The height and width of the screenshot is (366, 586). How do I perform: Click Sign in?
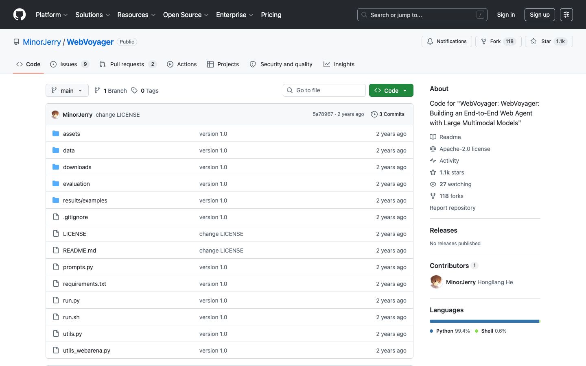506,15
